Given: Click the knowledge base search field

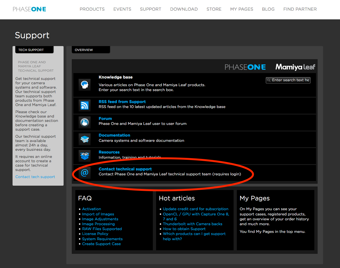Looking at the screenshot, I should [x=288, y=80].
